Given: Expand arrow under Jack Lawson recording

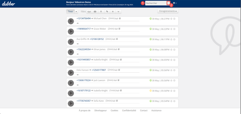Looking at the screenshot, I should (x=78, y=85).
